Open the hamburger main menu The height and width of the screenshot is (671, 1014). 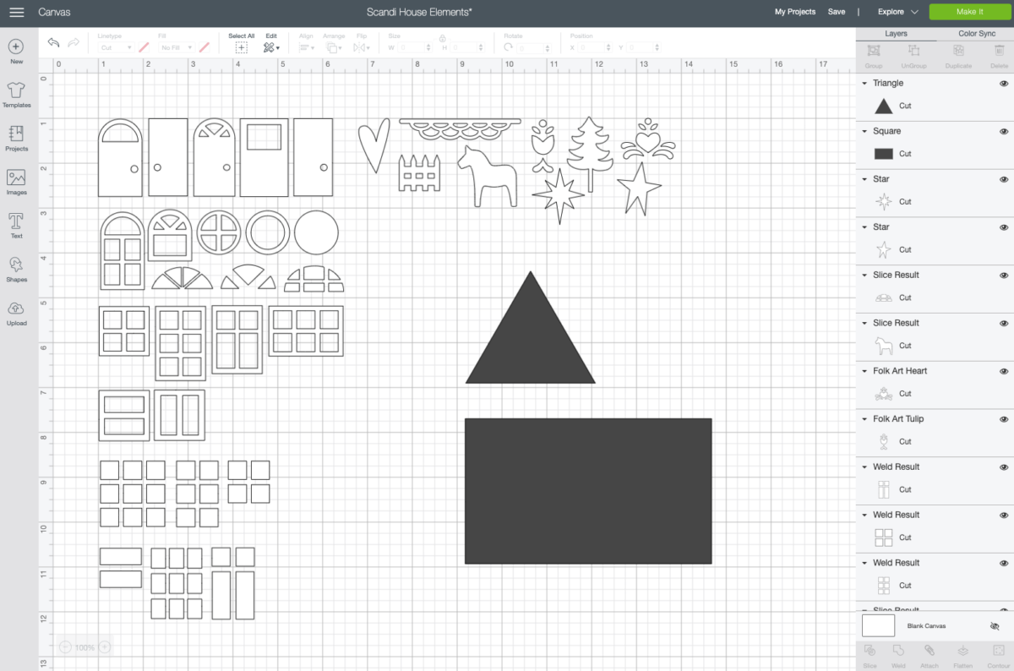(x=16, y=12)
